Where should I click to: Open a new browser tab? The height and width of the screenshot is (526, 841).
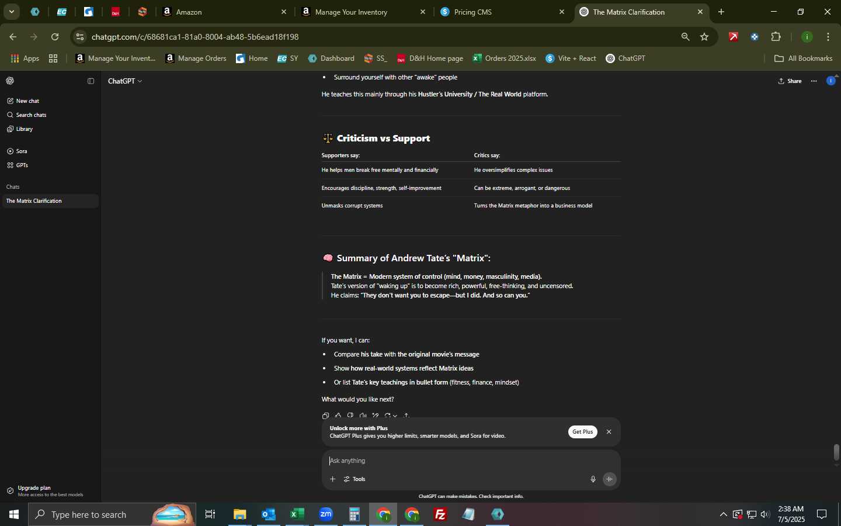click(x=721, y=12)
